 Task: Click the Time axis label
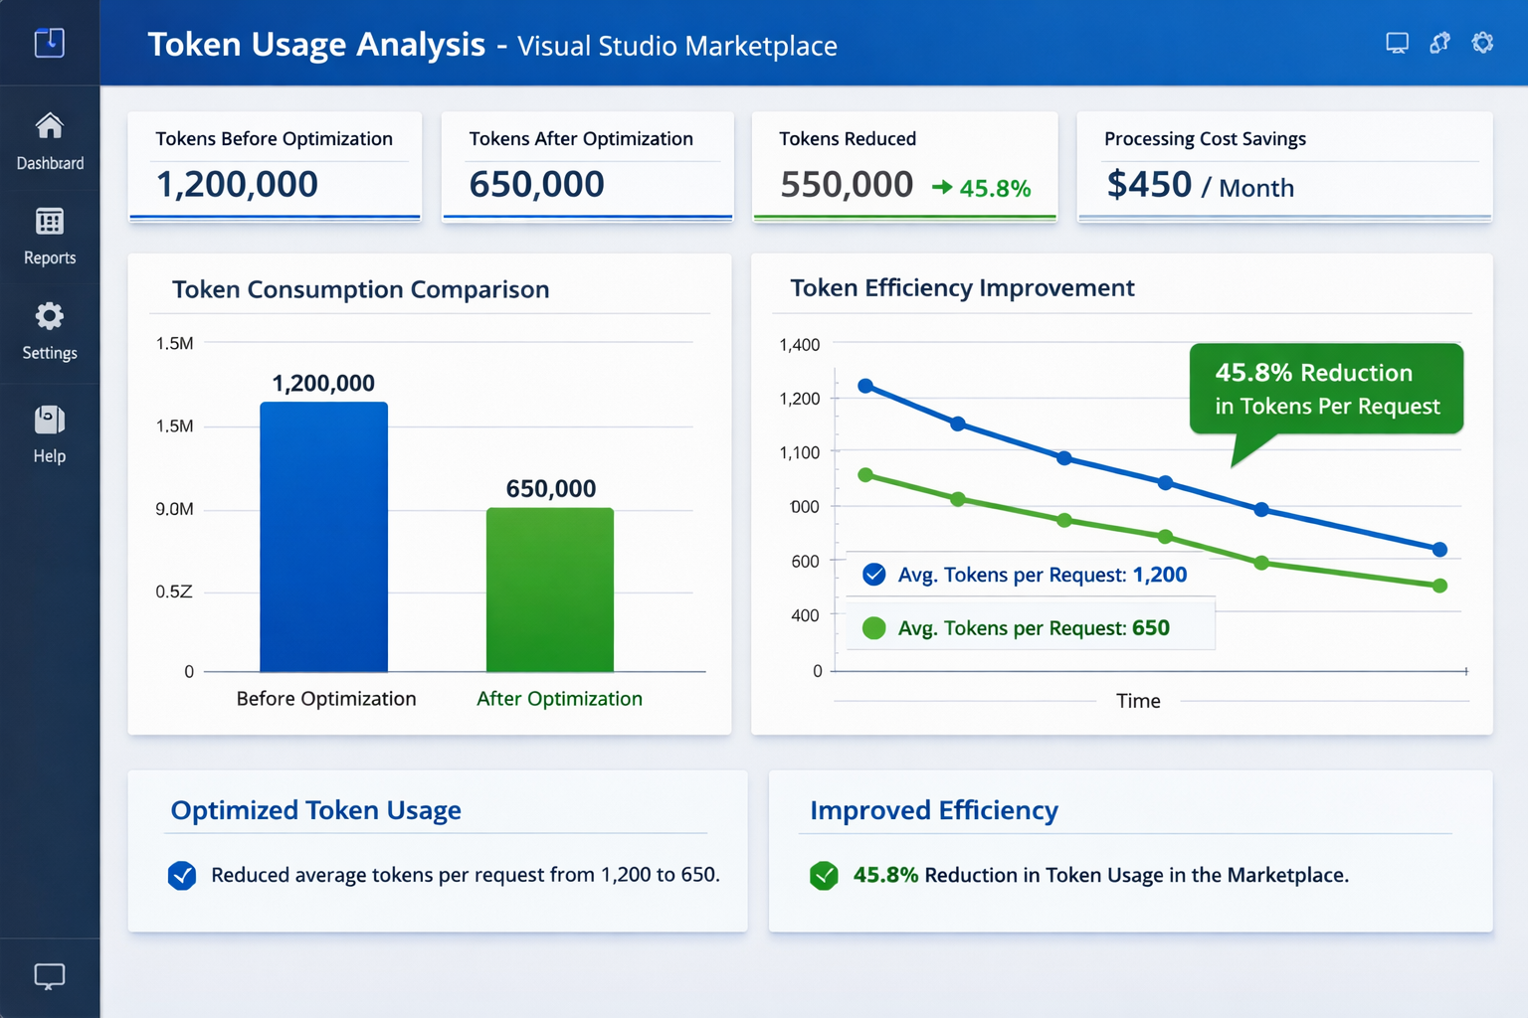(1138, 701)
